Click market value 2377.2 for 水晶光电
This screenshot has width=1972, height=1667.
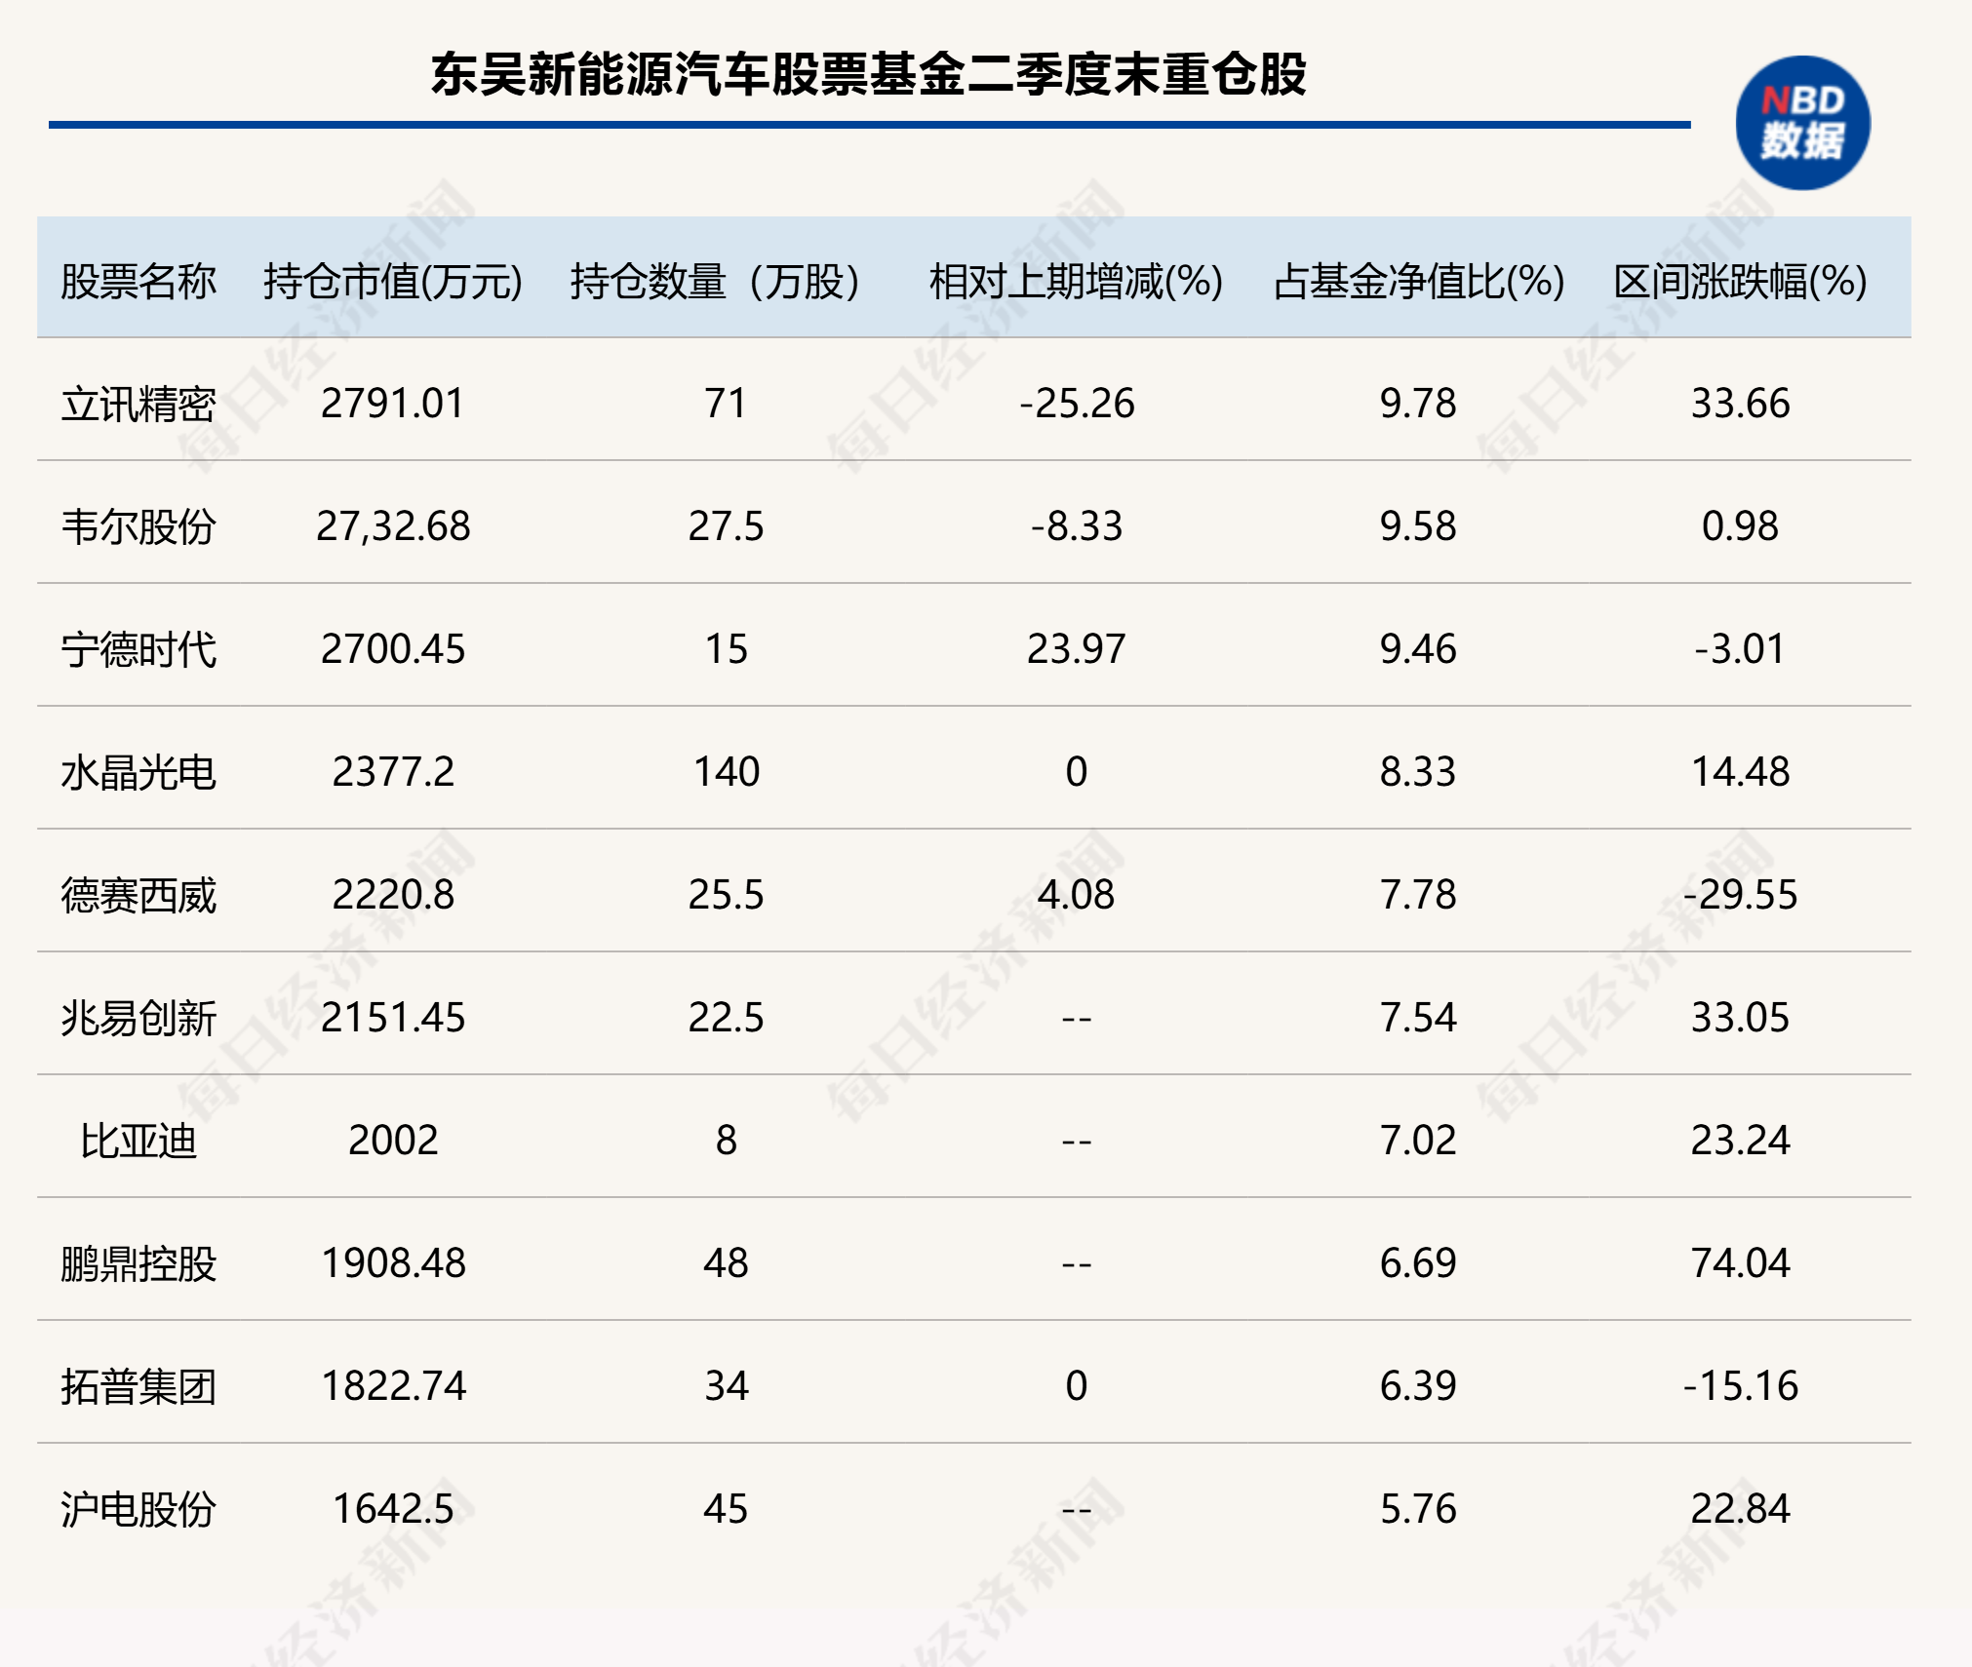pyautogui.click(x=393, y=772)
